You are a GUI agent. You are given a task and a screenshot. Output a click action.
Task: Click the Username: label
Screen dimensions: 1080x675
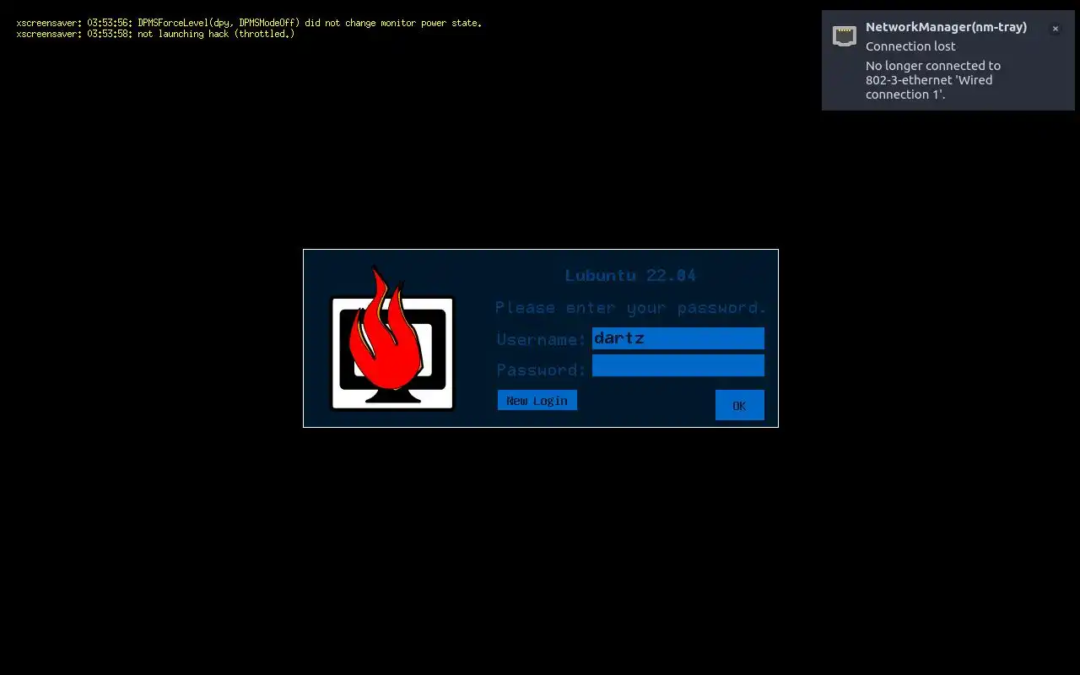click(541, 339)
